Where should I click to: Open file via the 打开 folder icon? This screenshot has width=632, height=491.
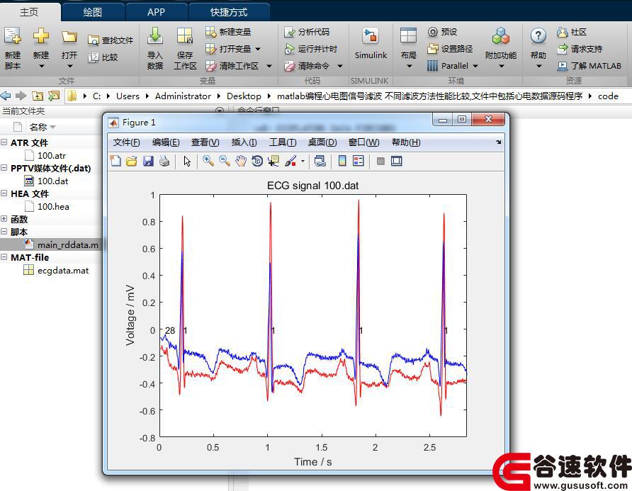tap(69, 37)
